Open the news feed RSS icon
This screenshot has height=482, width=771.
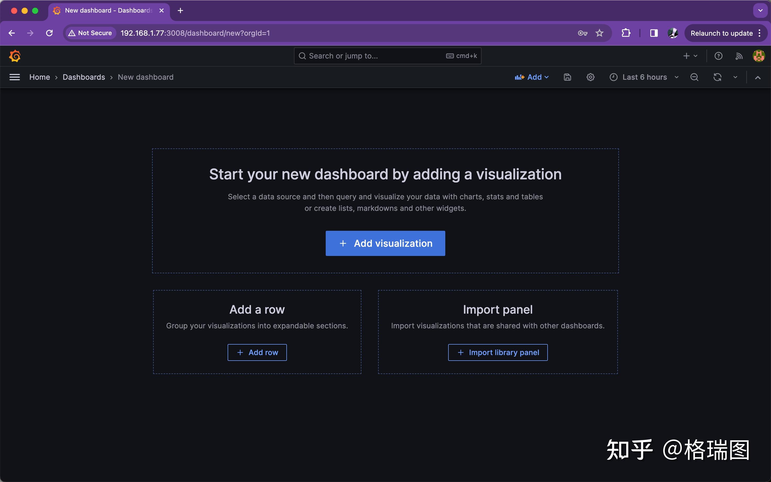pos(739,56)
